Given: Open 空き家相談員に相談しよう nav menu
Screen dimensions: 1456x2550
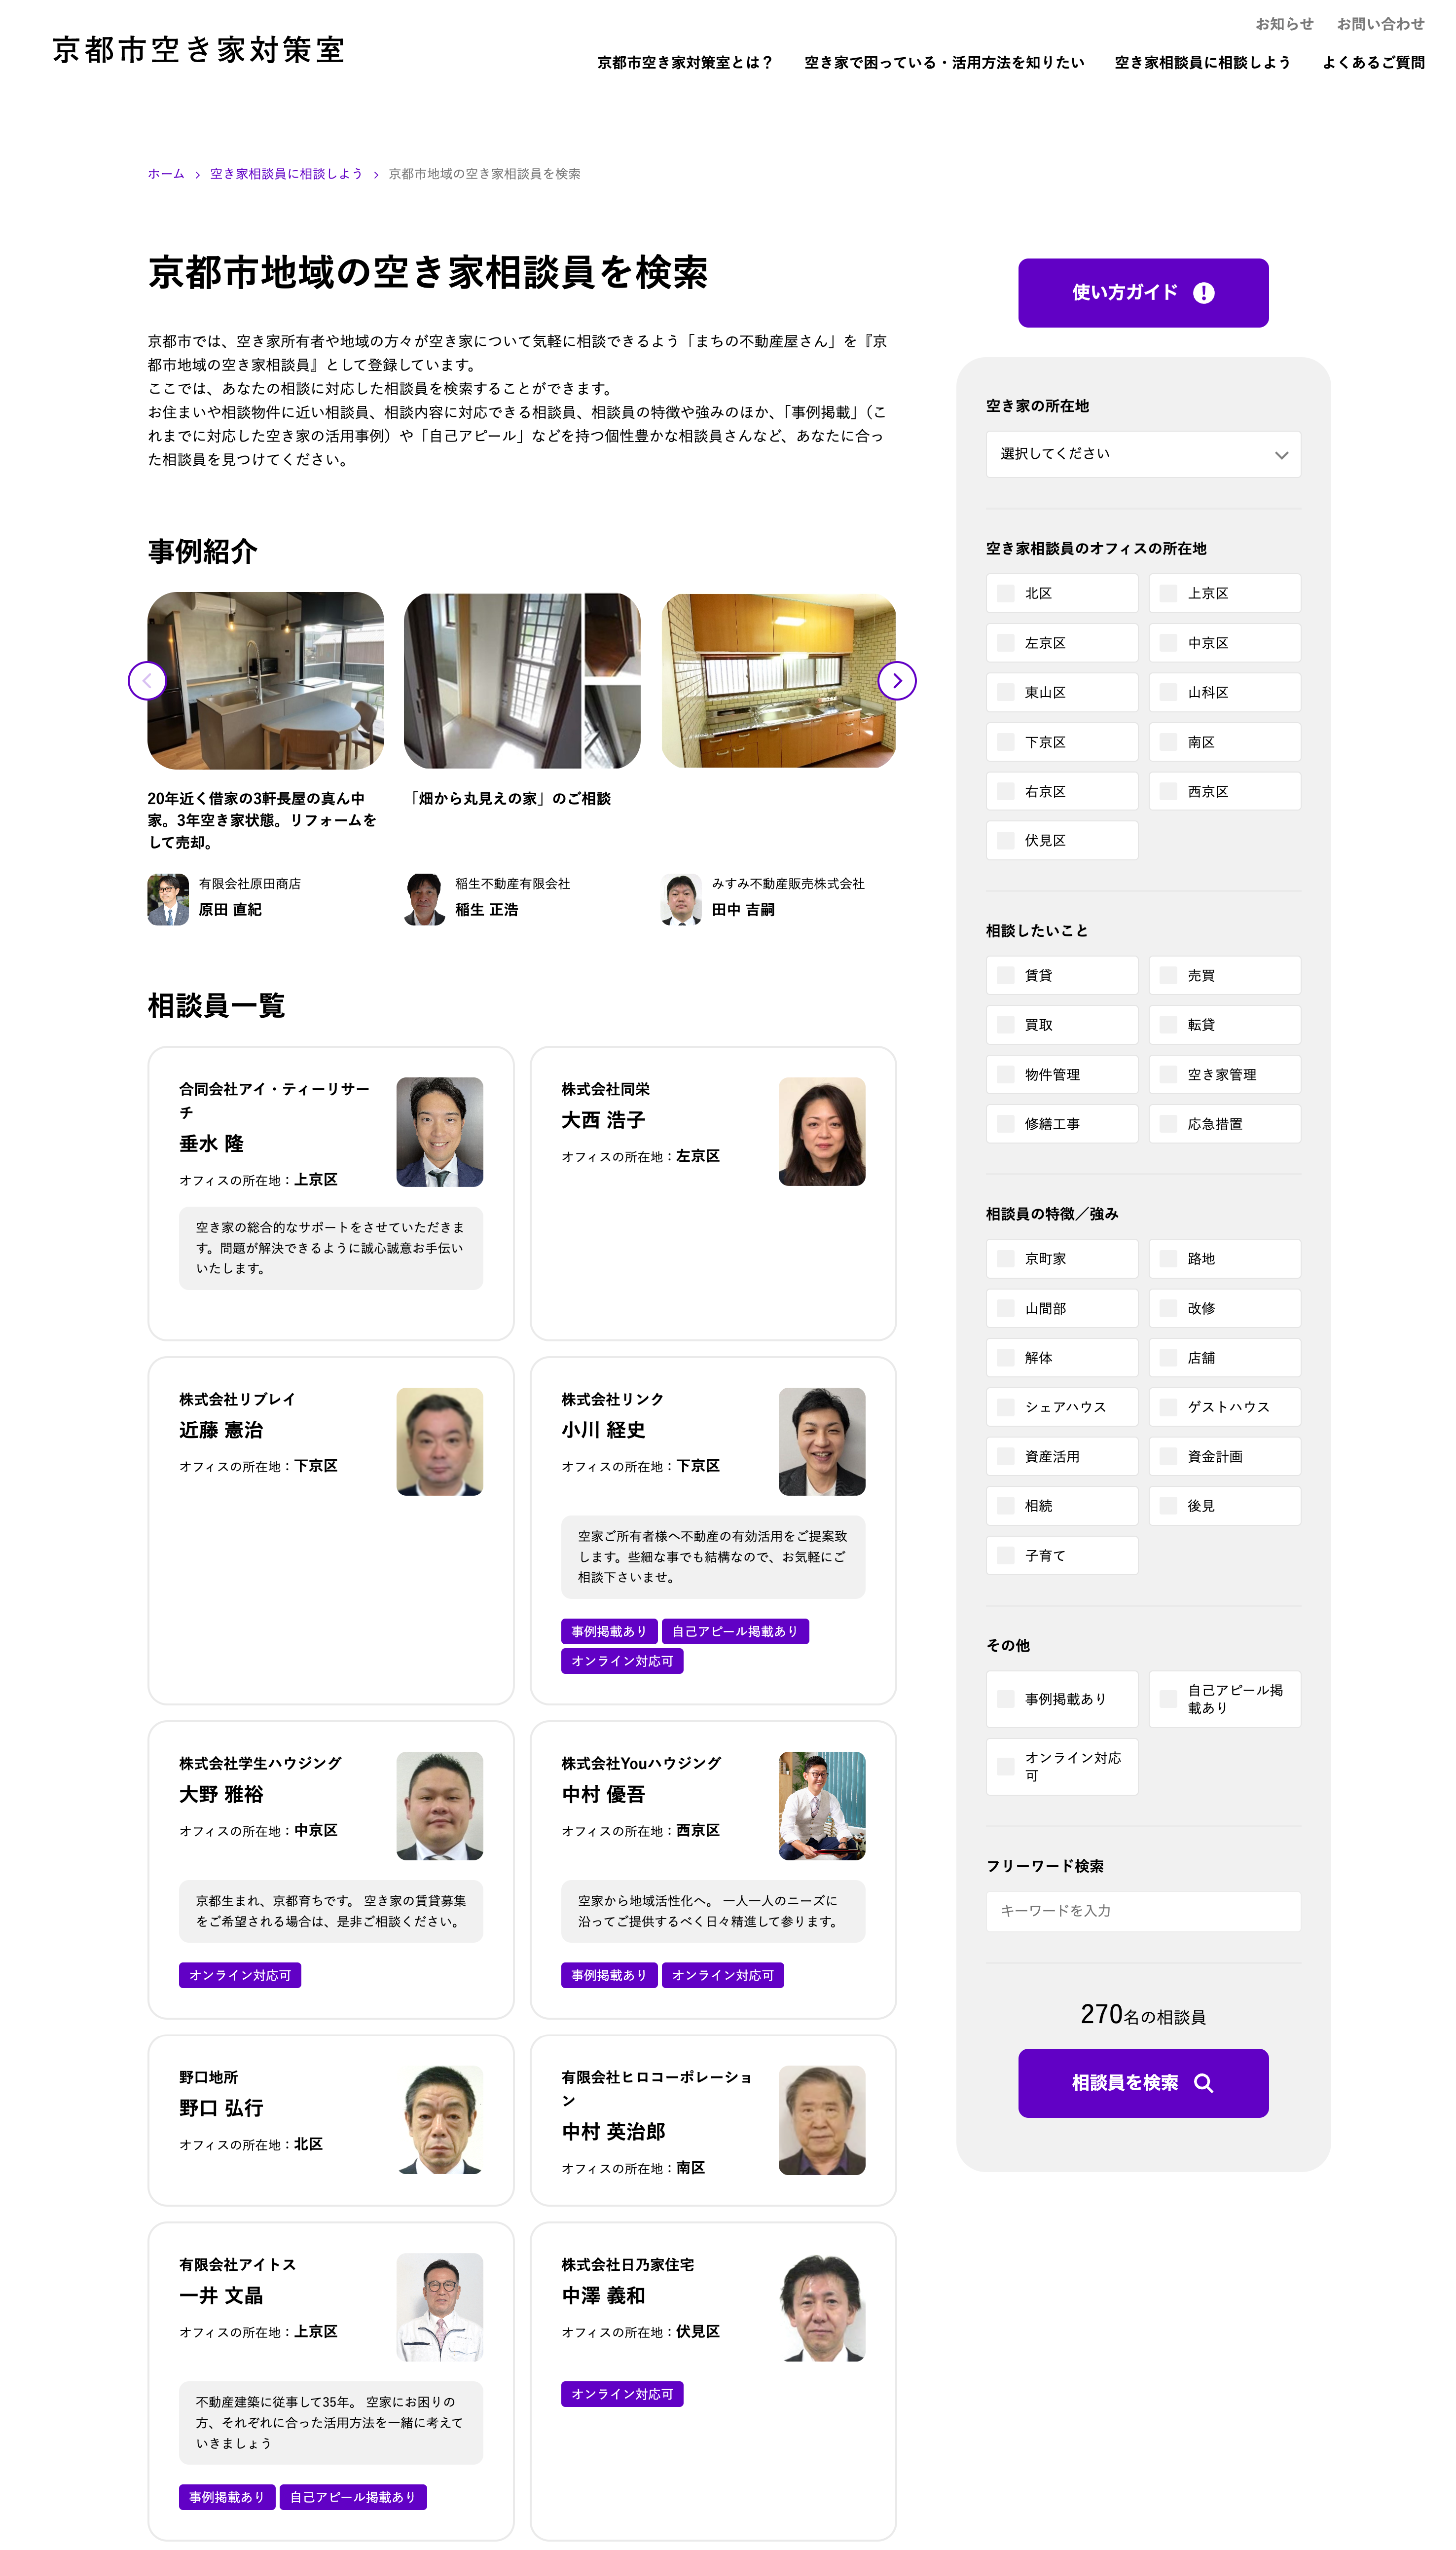Looking at the screenshot, I should point(1202,62).
